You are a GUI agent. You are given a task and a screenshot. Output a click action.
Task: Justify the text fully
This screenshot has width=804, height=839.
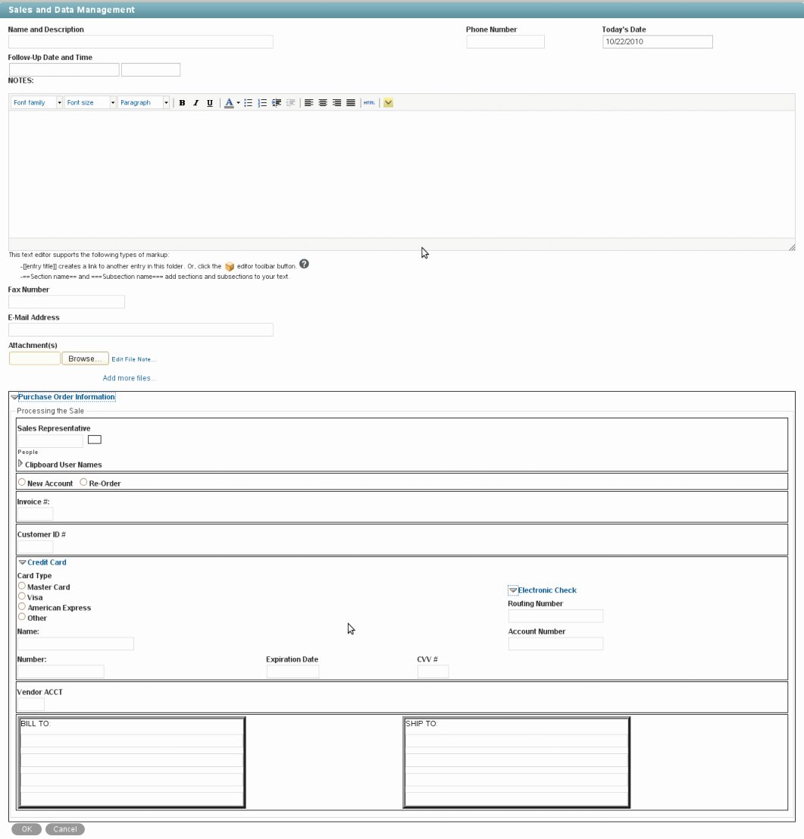coord(350,103)
